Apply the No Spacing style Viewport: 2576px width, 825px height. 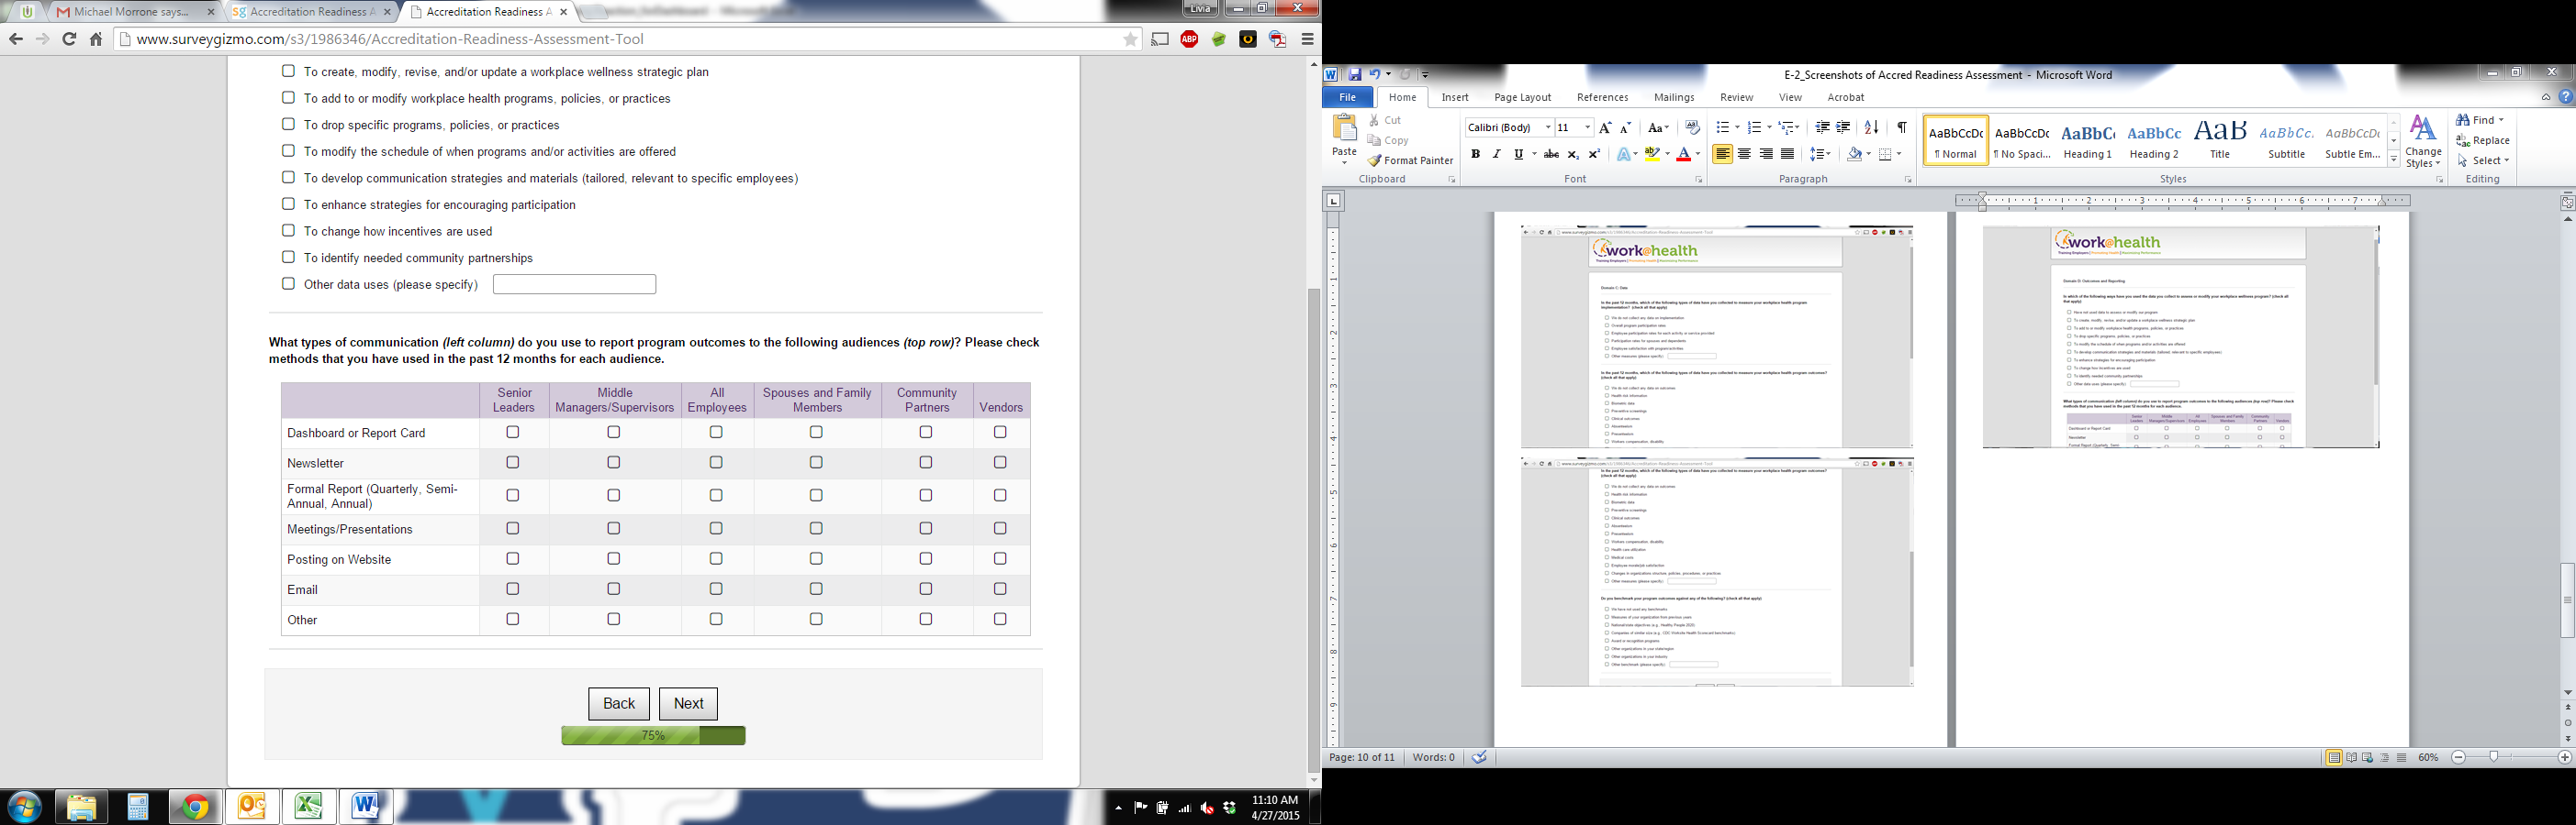[2022, 140]
